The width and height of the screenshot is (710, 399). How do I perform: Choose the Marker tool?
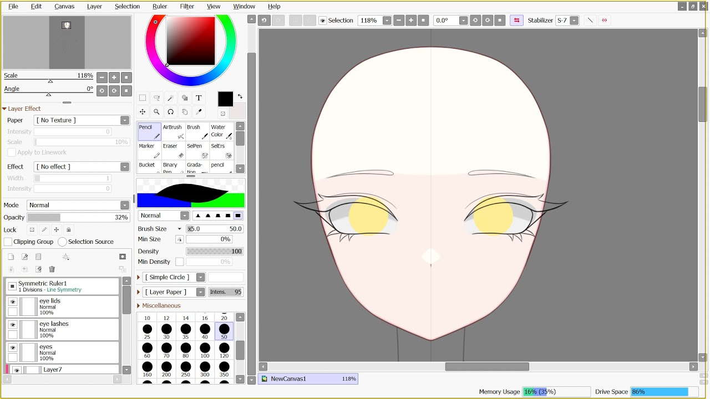[149, 150]
